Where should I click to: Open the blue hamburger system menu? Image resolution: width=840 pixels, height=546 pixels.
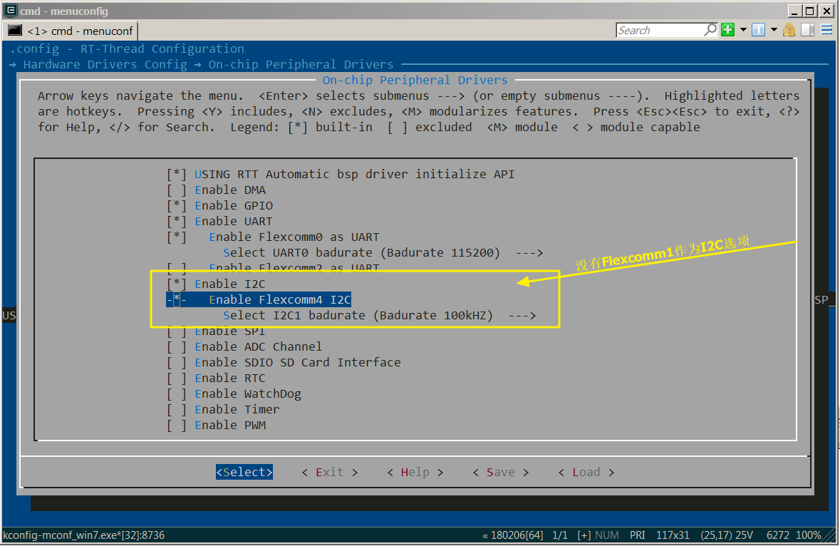(826, 30)
